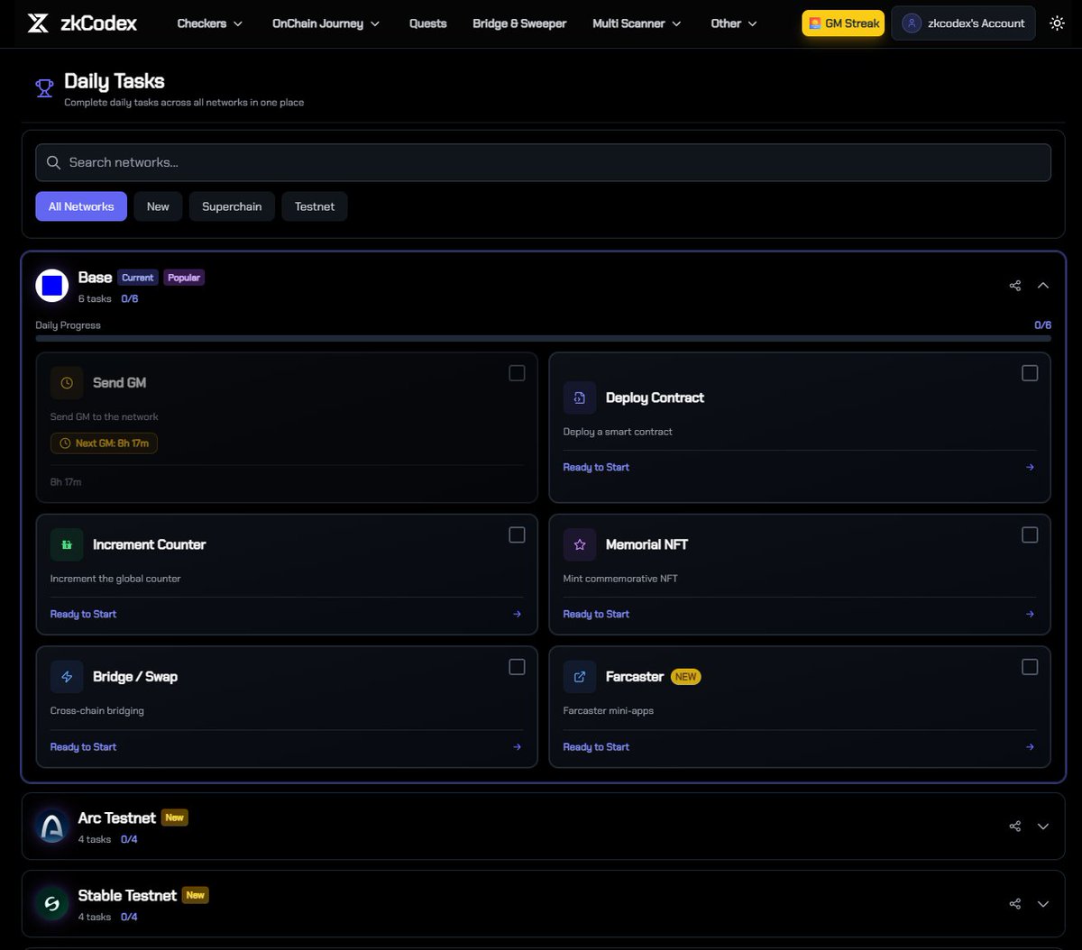
Task: Click the magnifier icon in search bar
Action: click(x=54, y=162)
